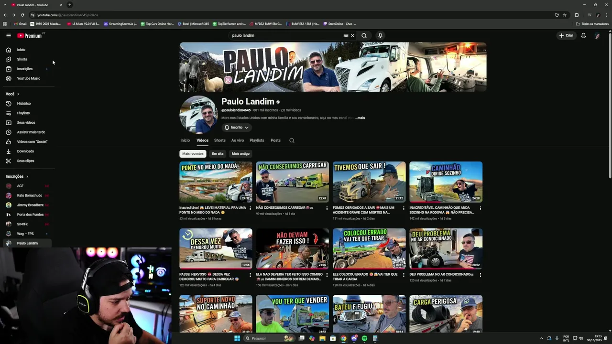Open options for FOMOS OBRIGADOS A SAIR video
Screen dimensions: 612x344
pyautogui.click(x=404, y=208)
